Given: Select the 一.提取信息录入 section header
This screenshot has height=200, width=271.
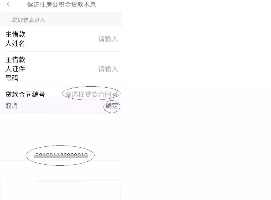Looking at the screenshot, I should pyautogui.click(x=25, y=20).
